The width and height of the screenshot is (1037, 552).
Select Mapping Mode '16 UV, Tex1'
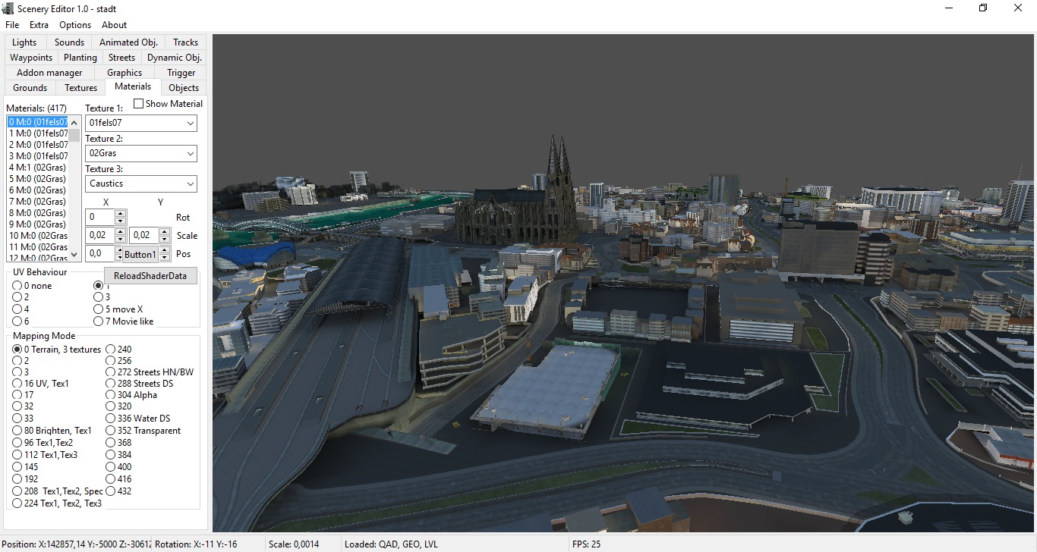point(41,384)
